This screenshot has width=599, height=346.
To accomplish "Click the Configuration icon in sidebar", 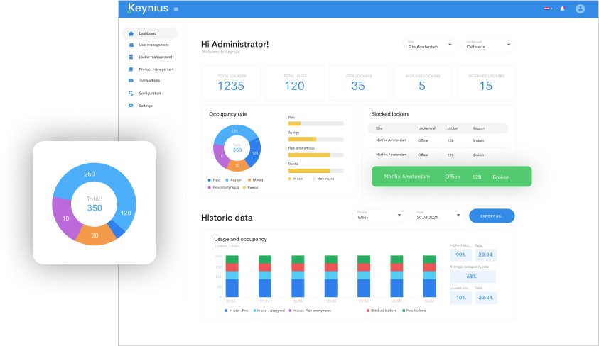I will (x=131, y=93).
